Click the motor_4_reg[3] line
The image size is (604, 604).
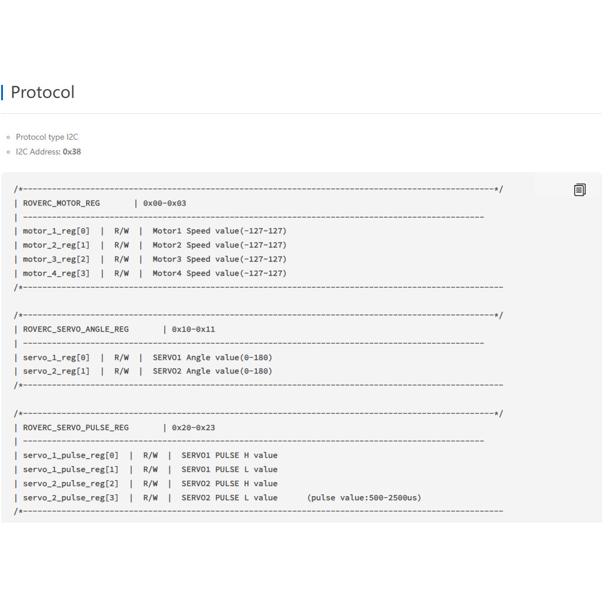[x=57, y=273]
